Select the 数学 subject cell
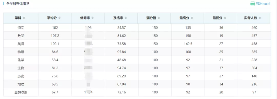 click(x=21, y=36)
